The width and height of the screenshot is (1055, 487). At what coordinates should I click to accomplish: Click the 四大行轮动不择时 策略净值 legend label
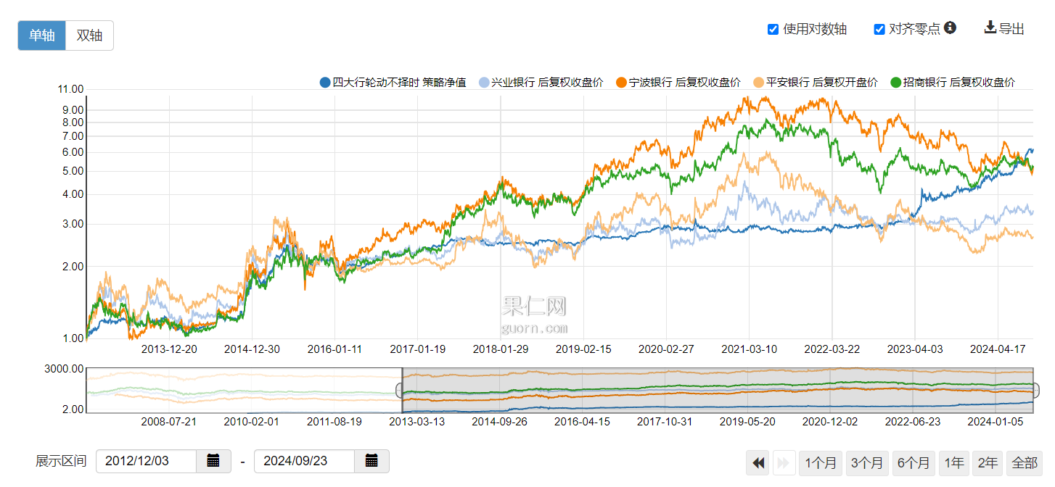click(x=399, y=83)
